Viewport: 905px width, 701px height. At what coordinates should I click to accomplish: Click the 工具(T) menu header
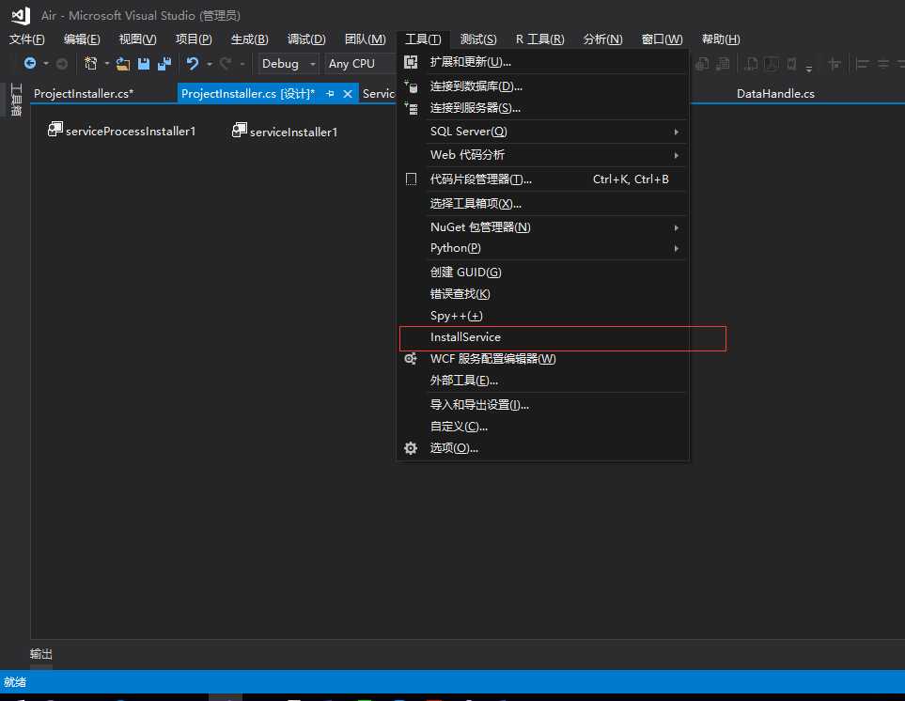pyautogui.click(x=423, y=39)
